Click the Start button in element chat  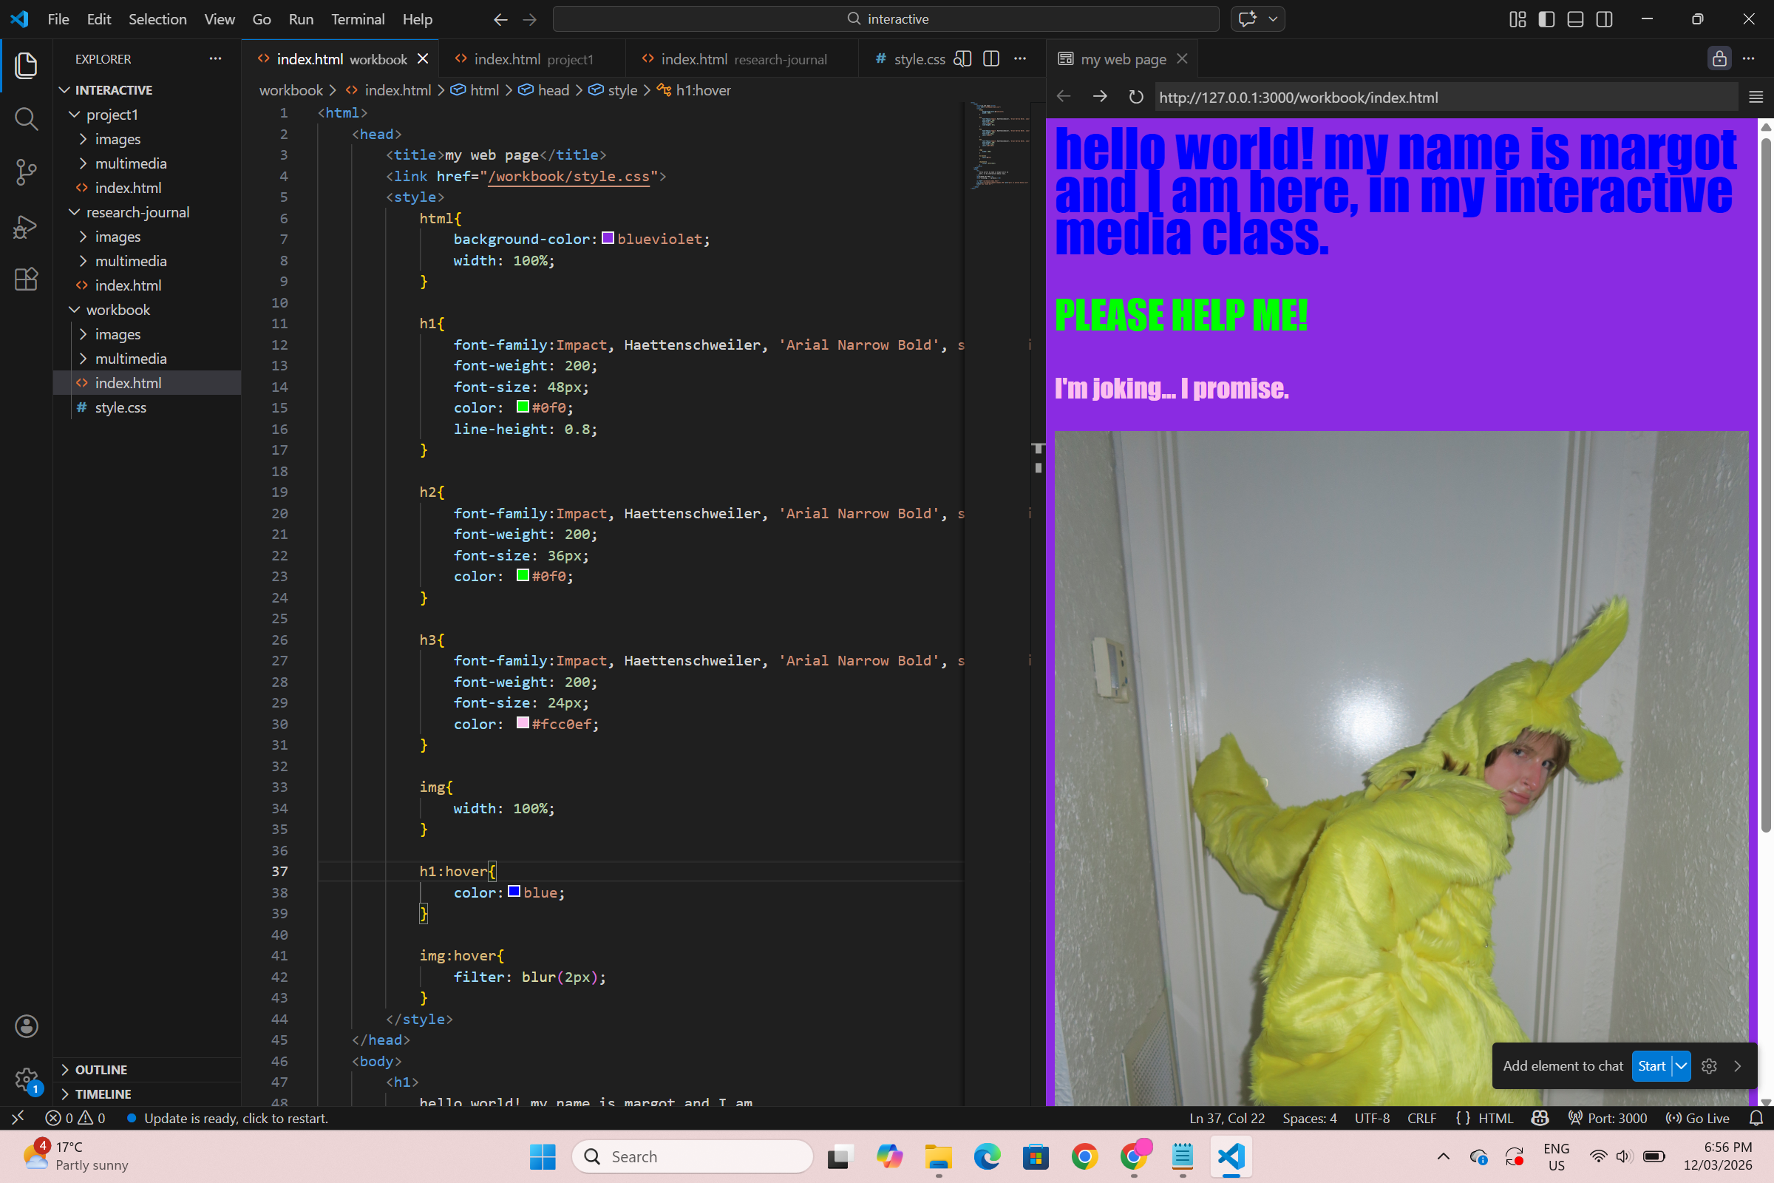(1651, 1066)
